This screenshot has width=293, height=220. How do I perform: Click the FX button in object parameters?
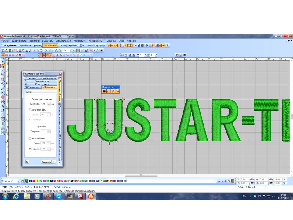coord(27,162)
